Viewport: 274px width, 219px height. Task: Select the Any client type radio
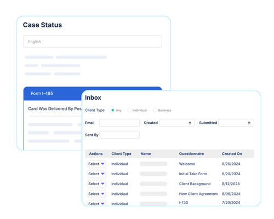113,110
